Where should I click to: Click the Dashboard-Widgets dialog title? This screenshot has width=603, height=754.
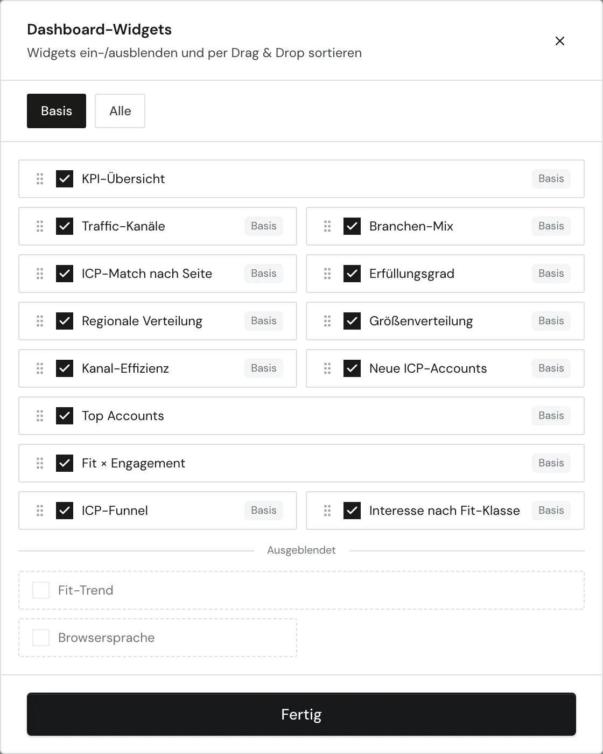(x=100, y=30)
